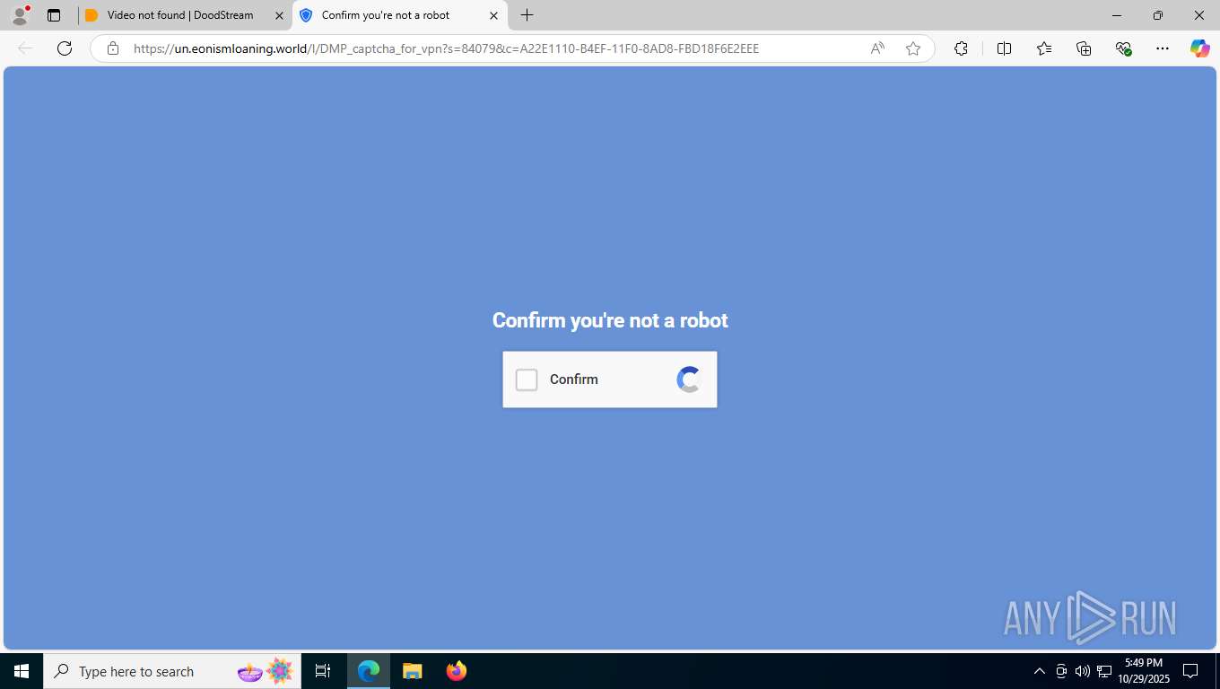Screen dimensions: 1220x689
Task: Open the Edge profile menu
Action: [20, 15]
